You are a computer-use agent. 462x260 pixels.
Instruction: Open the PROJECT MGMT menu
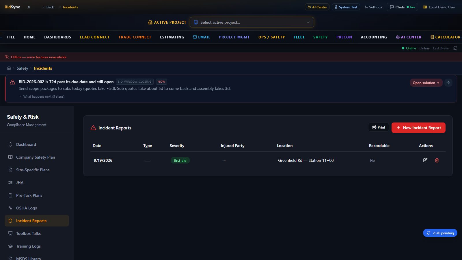point(234,37)
